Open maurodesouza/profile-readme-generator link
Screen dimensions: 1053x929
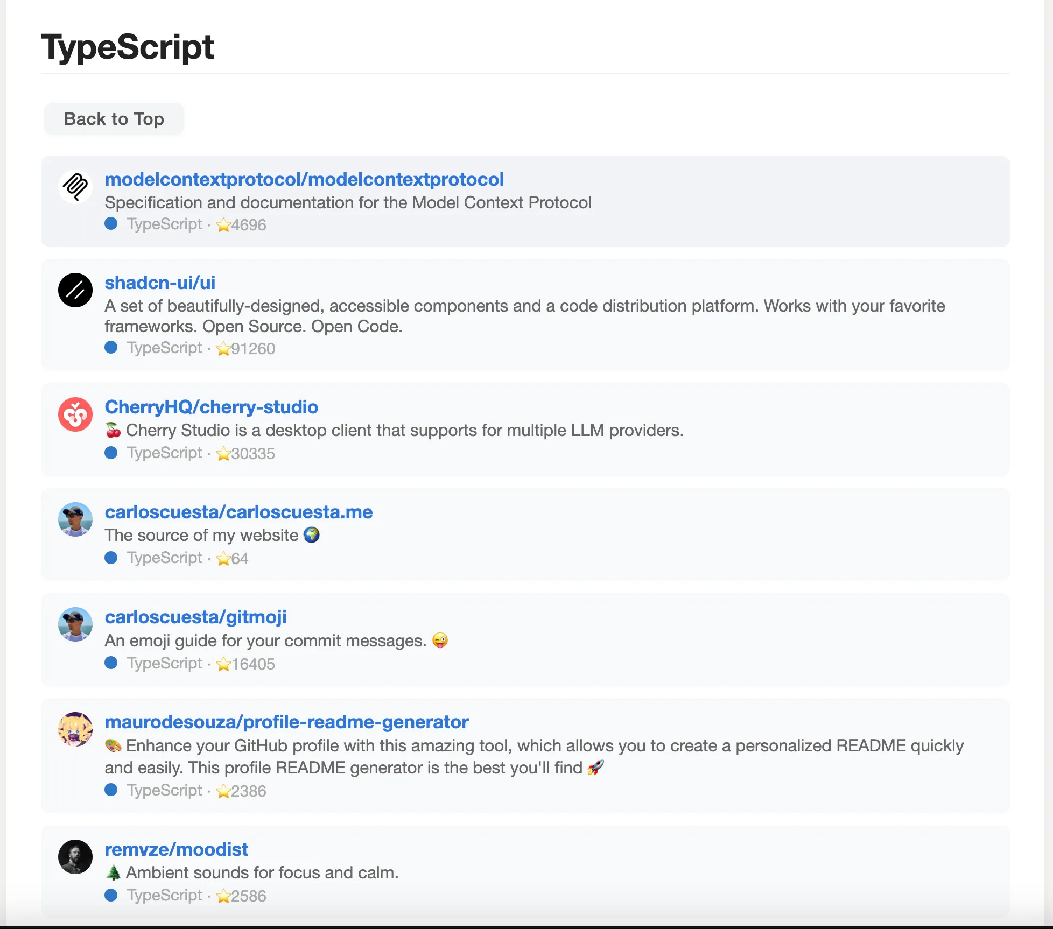[286, 722]
